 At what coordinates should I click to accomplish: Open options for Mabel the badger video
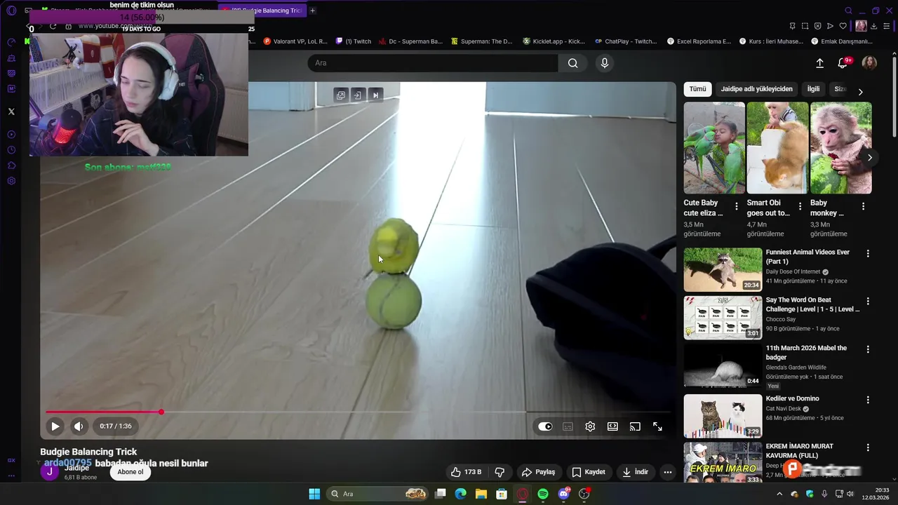(868, 349)
